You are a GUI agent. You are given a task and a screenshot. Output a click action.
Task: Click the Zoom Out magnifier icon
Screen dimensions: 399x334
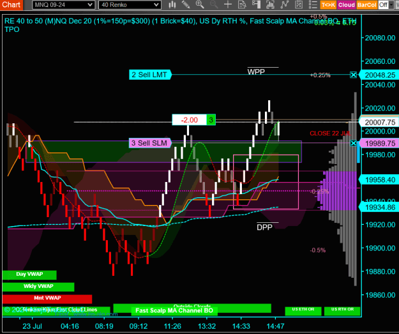tap(214, 4)
